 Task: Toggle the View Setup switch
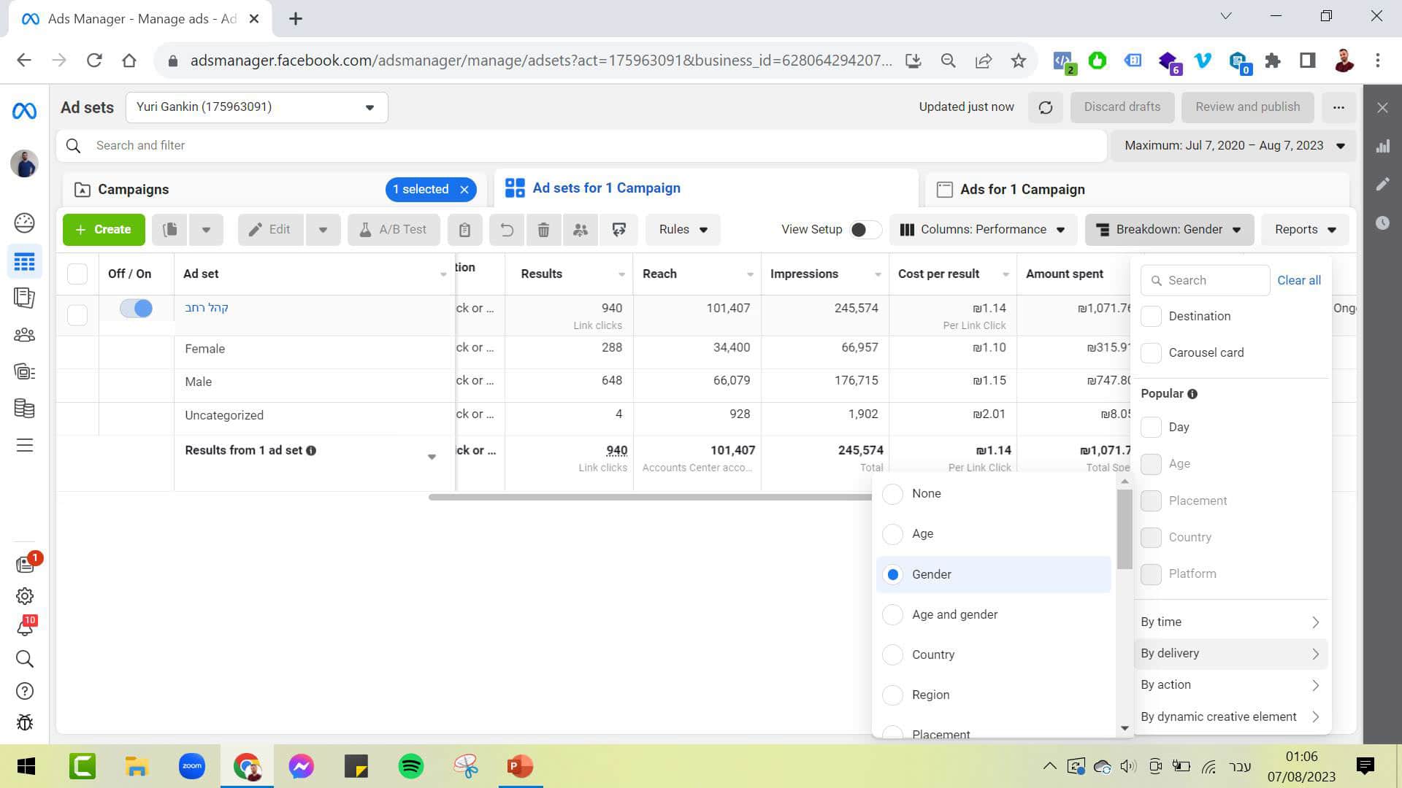[865, 230]
